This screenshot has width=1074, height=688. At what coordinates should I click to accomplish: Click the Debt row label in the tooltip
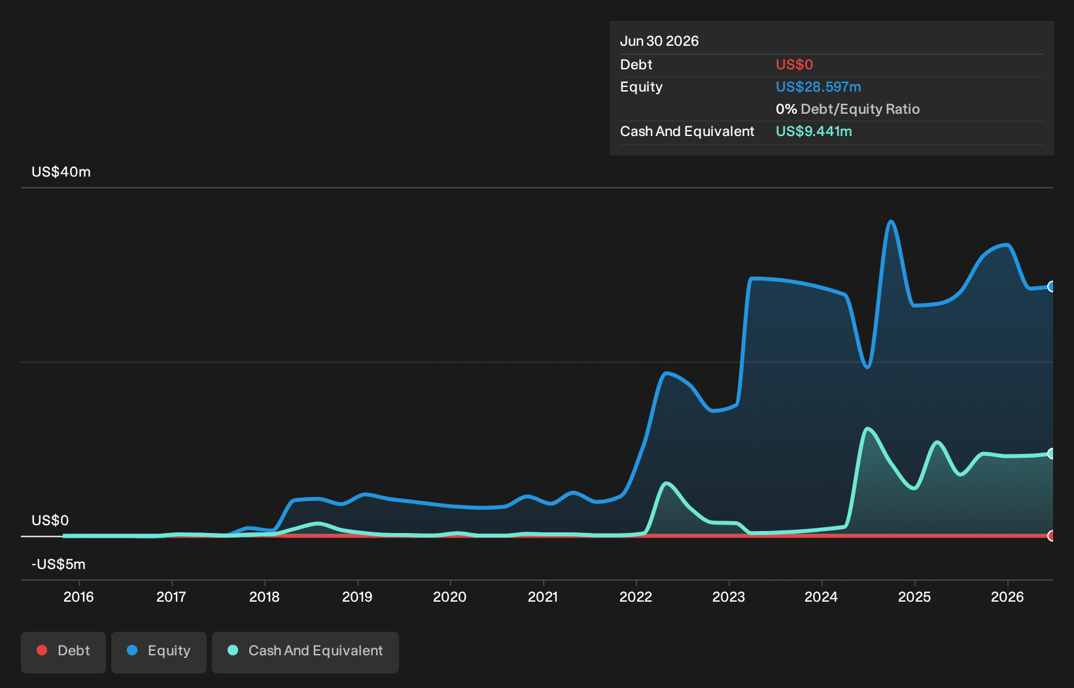coord(636,65)
